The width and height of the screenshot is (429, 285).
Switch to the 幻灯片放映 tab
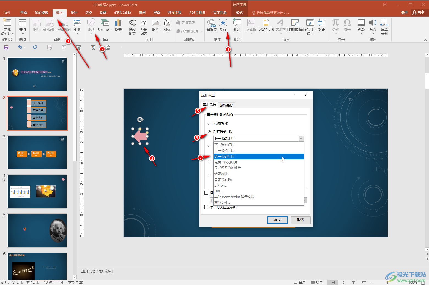tap(123, 13)
